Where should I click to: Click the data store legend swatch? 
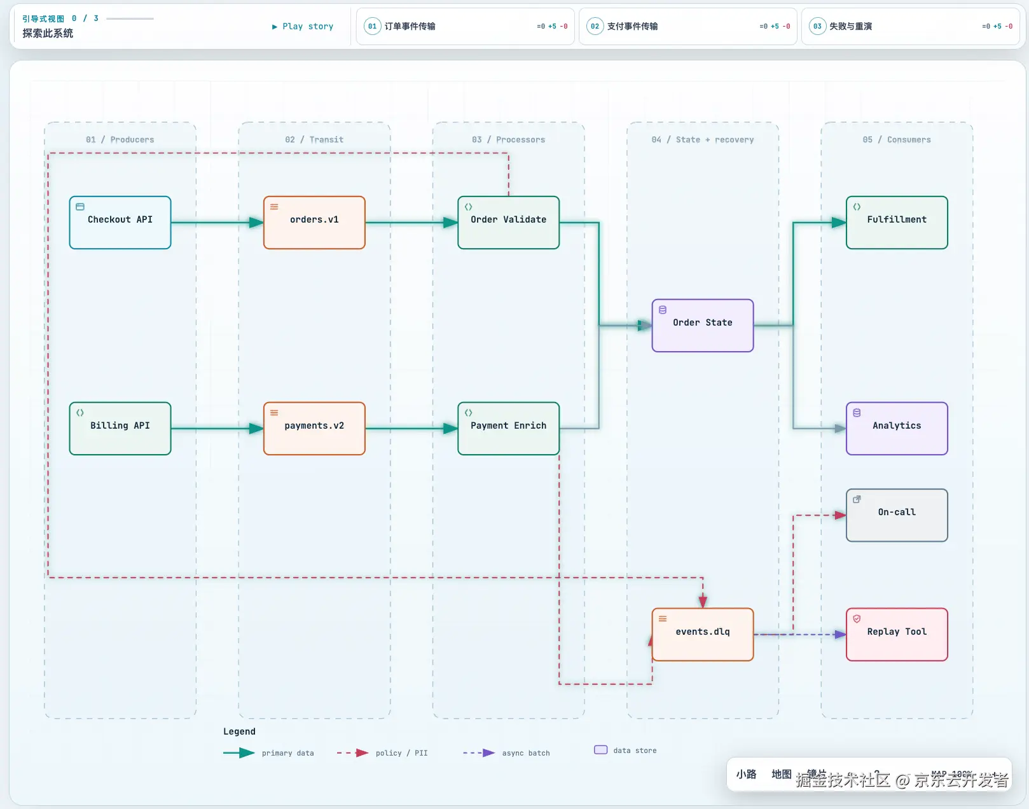(601, 750)
